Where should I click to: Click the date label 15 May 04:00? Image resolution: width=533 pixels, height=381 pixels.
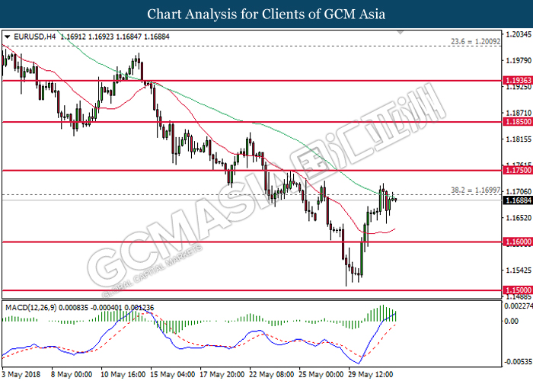[173, 374]
